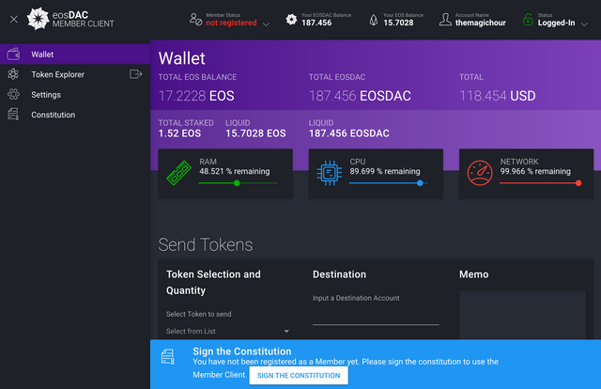The height and width of the screenshot is (389, 601).
Task: Click the green RAM chip icon
Action: [x=178, y=173]
